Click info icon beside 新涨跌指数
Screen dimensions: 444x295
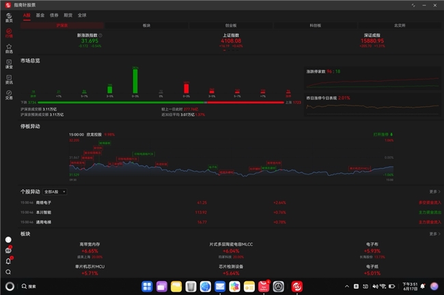pos(100,35)
